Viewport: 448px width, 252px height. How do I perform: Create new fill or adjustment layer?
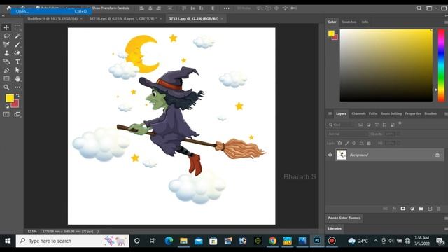[x=412, y=209]
